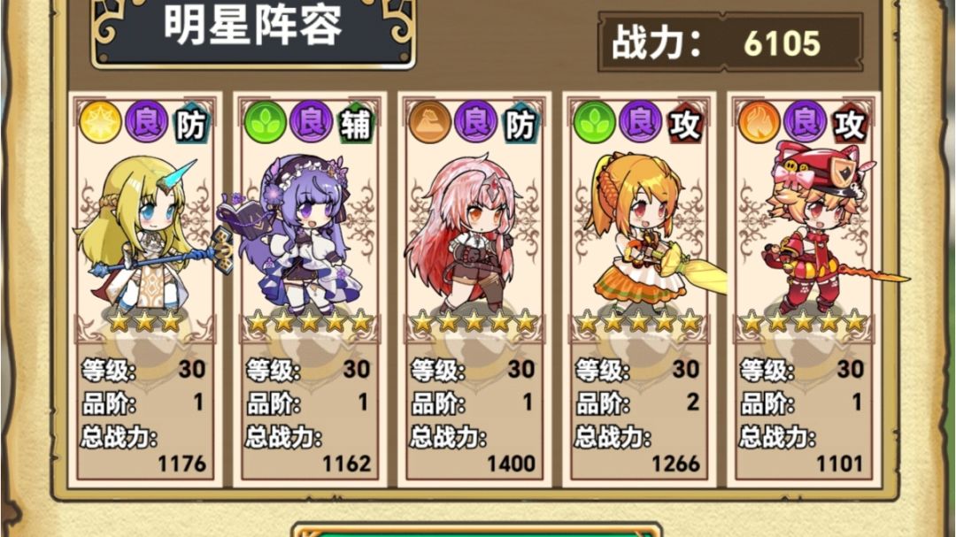Viewport: 956px width, 537px height.
Task: Click the five-star rating on the 1400 power card
Action: pyautogui.click(x=474, y=322)
